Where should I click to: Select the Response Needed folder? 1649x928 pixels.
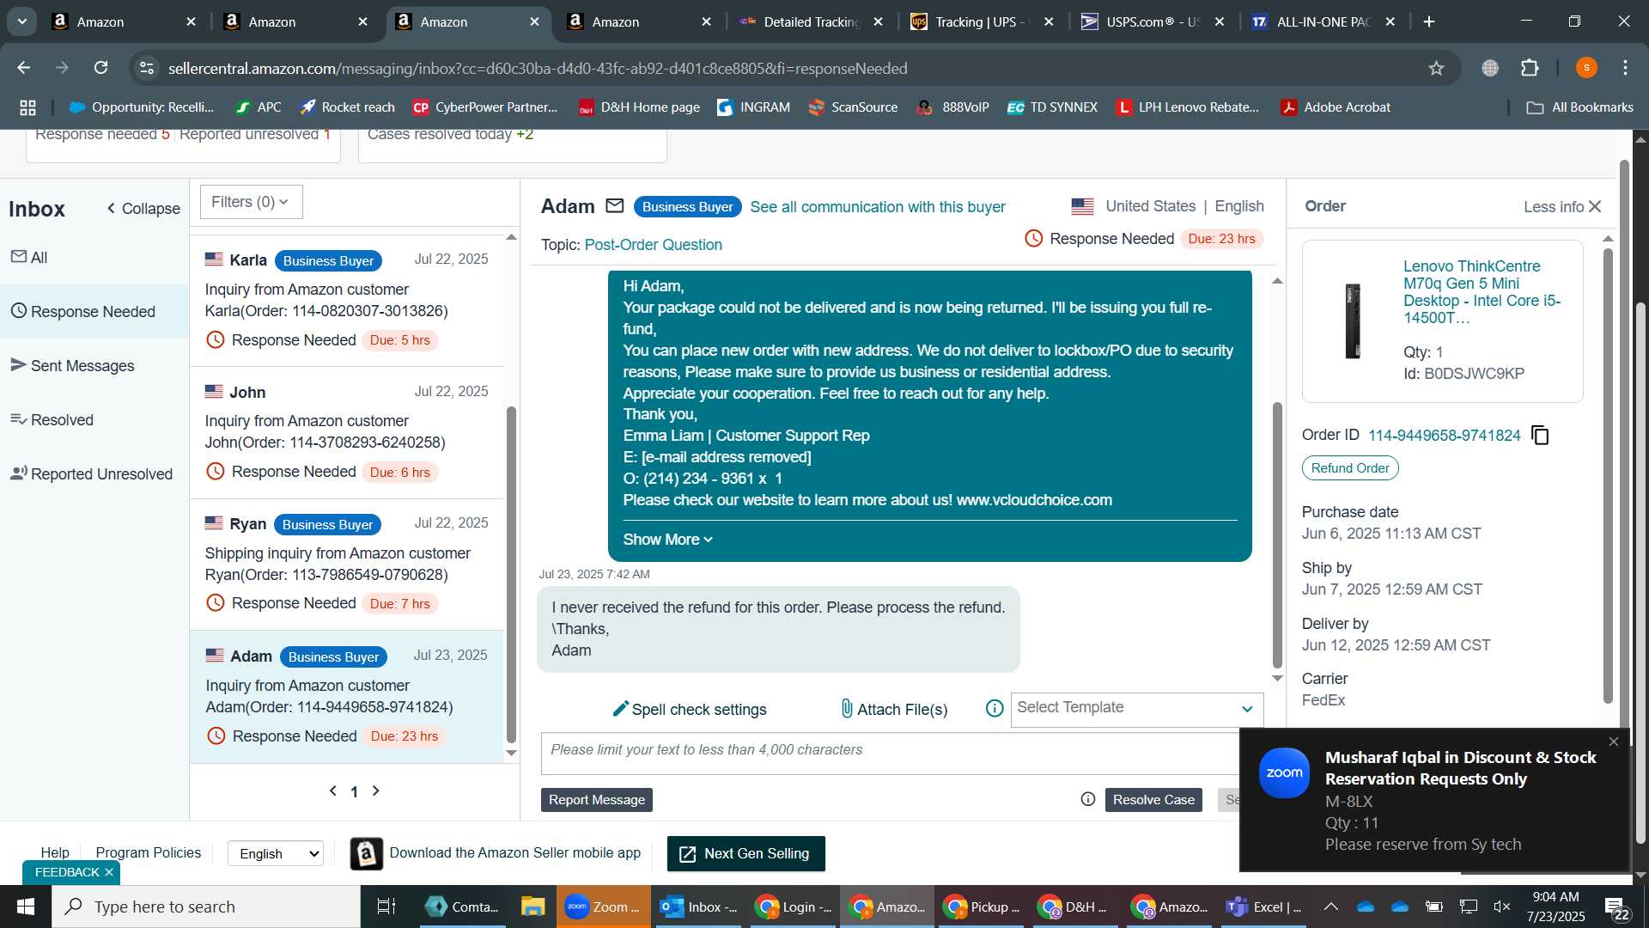[x=94, y=311]
